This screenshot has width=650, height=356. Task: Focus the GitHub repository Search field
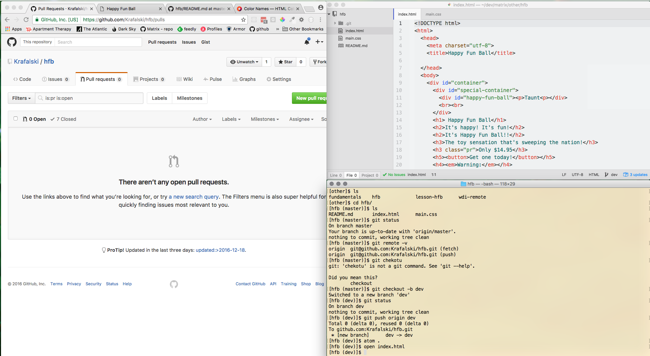pyautogui.click(x=98, y=42)
